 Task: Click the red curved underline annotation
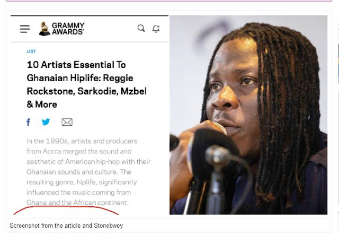click(x=66, y=210)
